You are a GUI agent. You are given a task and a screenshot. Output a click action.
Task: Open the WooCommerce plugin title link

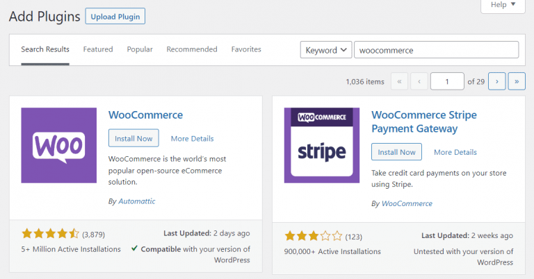click(x=145, y=115)
